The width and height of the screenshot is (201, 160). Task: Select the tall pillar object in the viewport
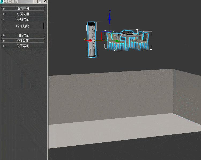click(x=91, y=49)
